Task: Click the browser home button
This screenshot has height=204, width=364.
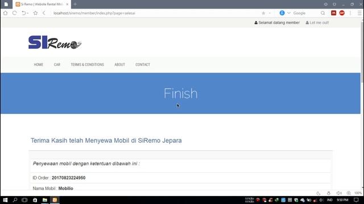Action: (5, 13)
